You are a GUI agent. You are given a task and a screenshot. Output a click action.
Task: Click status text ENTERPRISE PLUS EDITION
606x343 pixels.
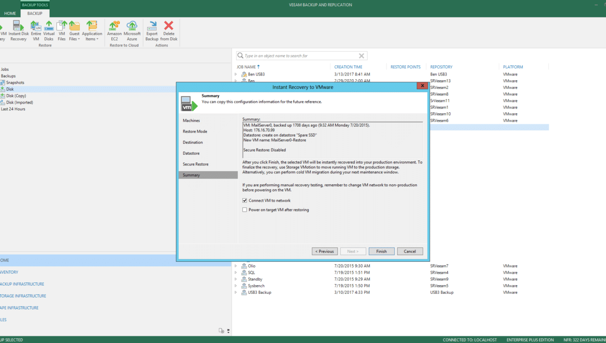pyautogui.click(x=530, y=340)
